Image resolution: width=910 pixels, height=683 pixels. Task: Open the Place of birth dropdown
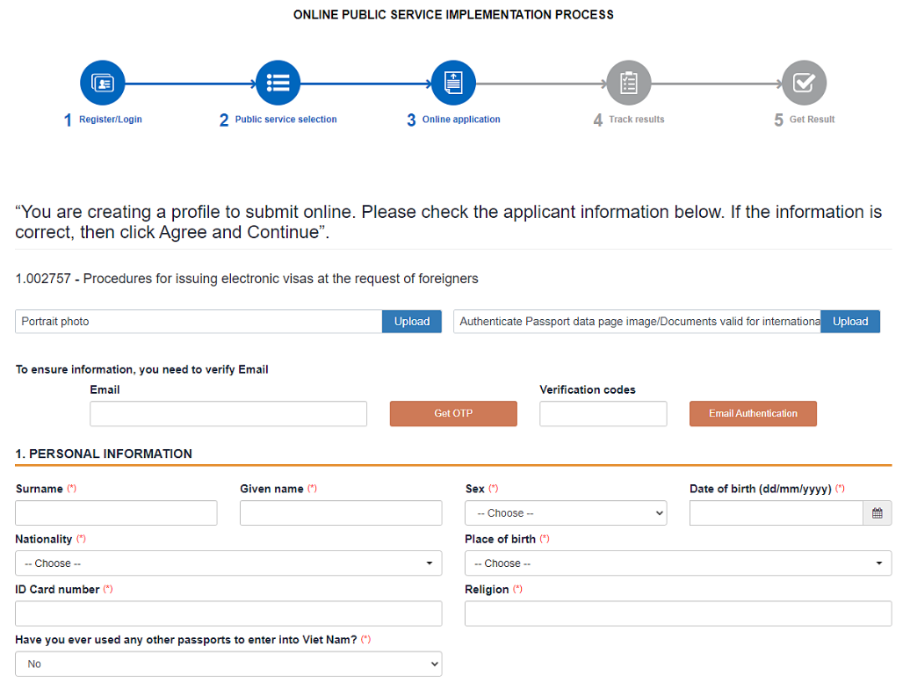[677, 563]
